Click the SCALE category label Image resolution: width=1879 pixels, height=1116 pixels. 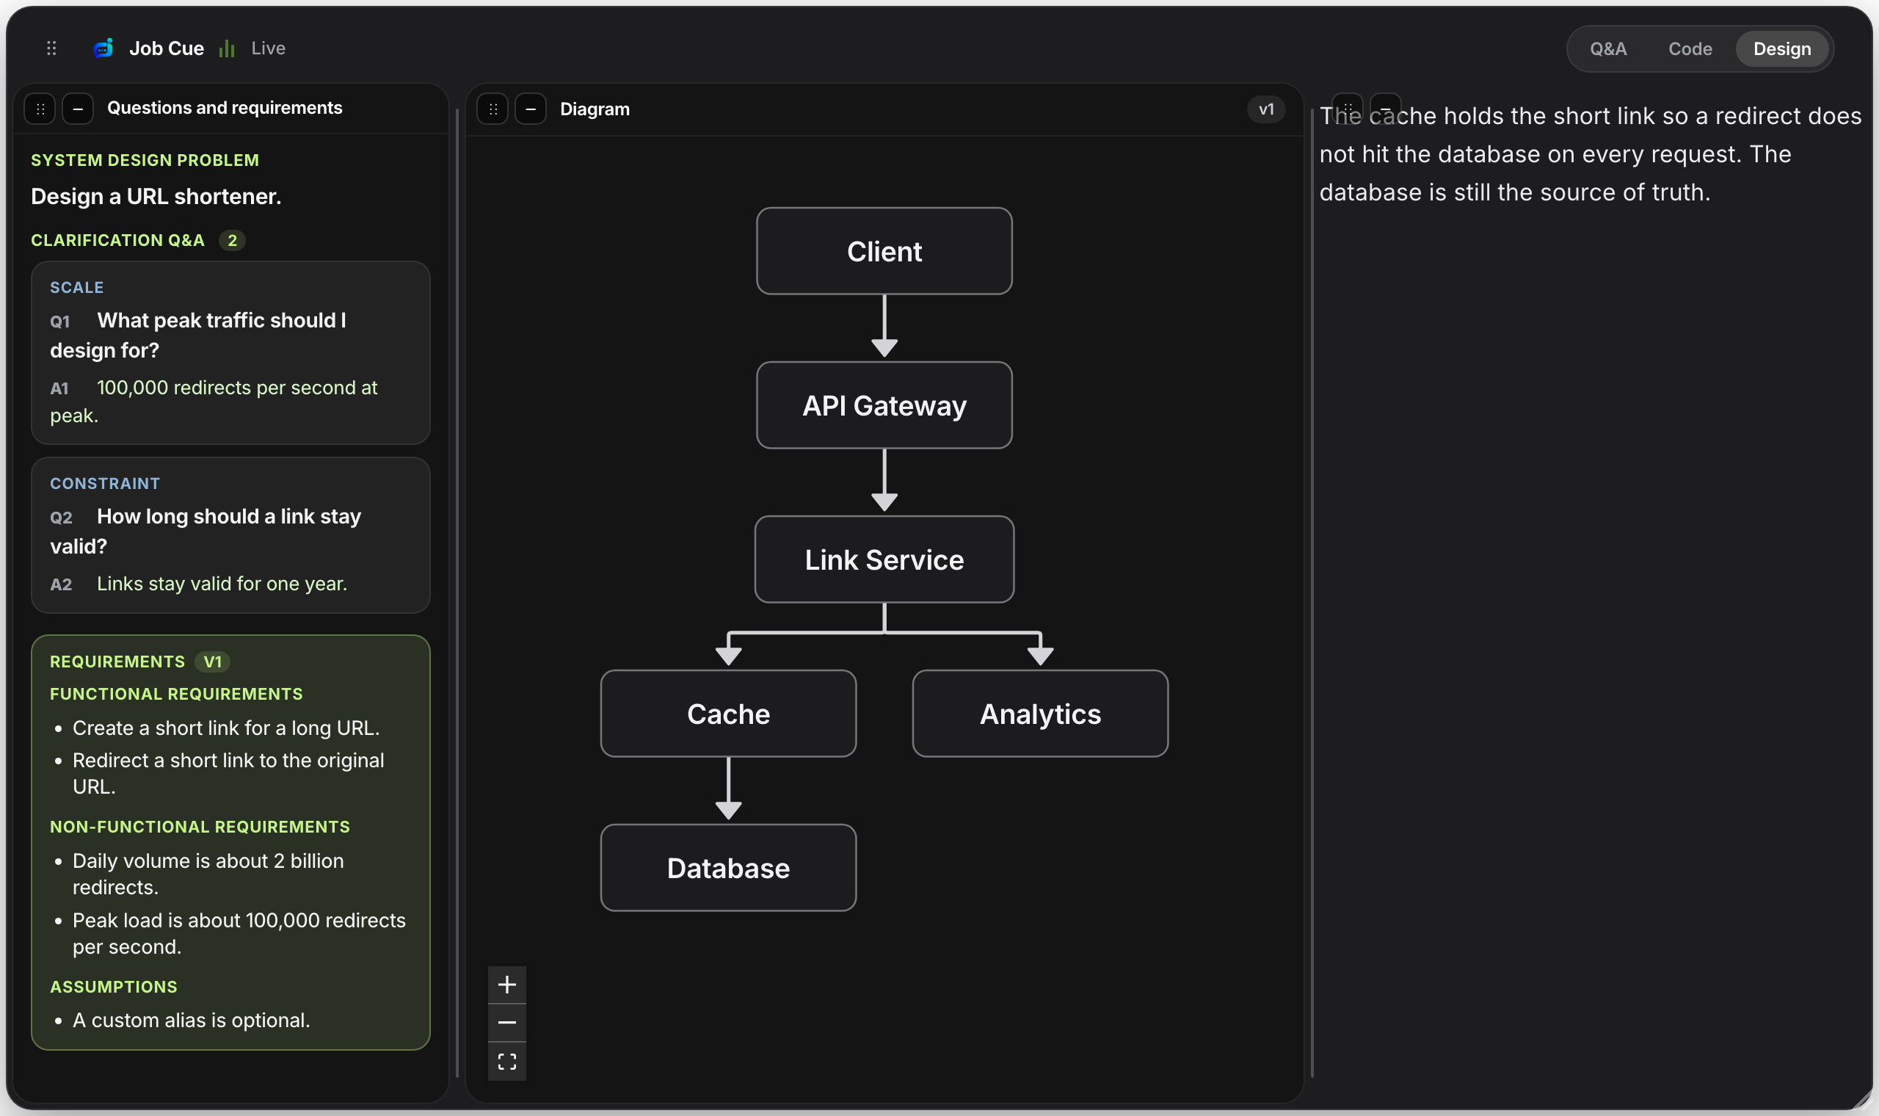pyautogui.click(x=76, y=288)
